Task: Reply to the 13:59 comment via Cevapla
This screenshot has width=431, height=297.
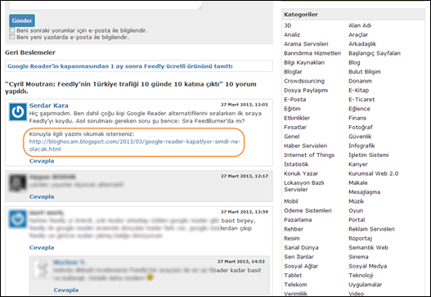Action: click(42, 247)
